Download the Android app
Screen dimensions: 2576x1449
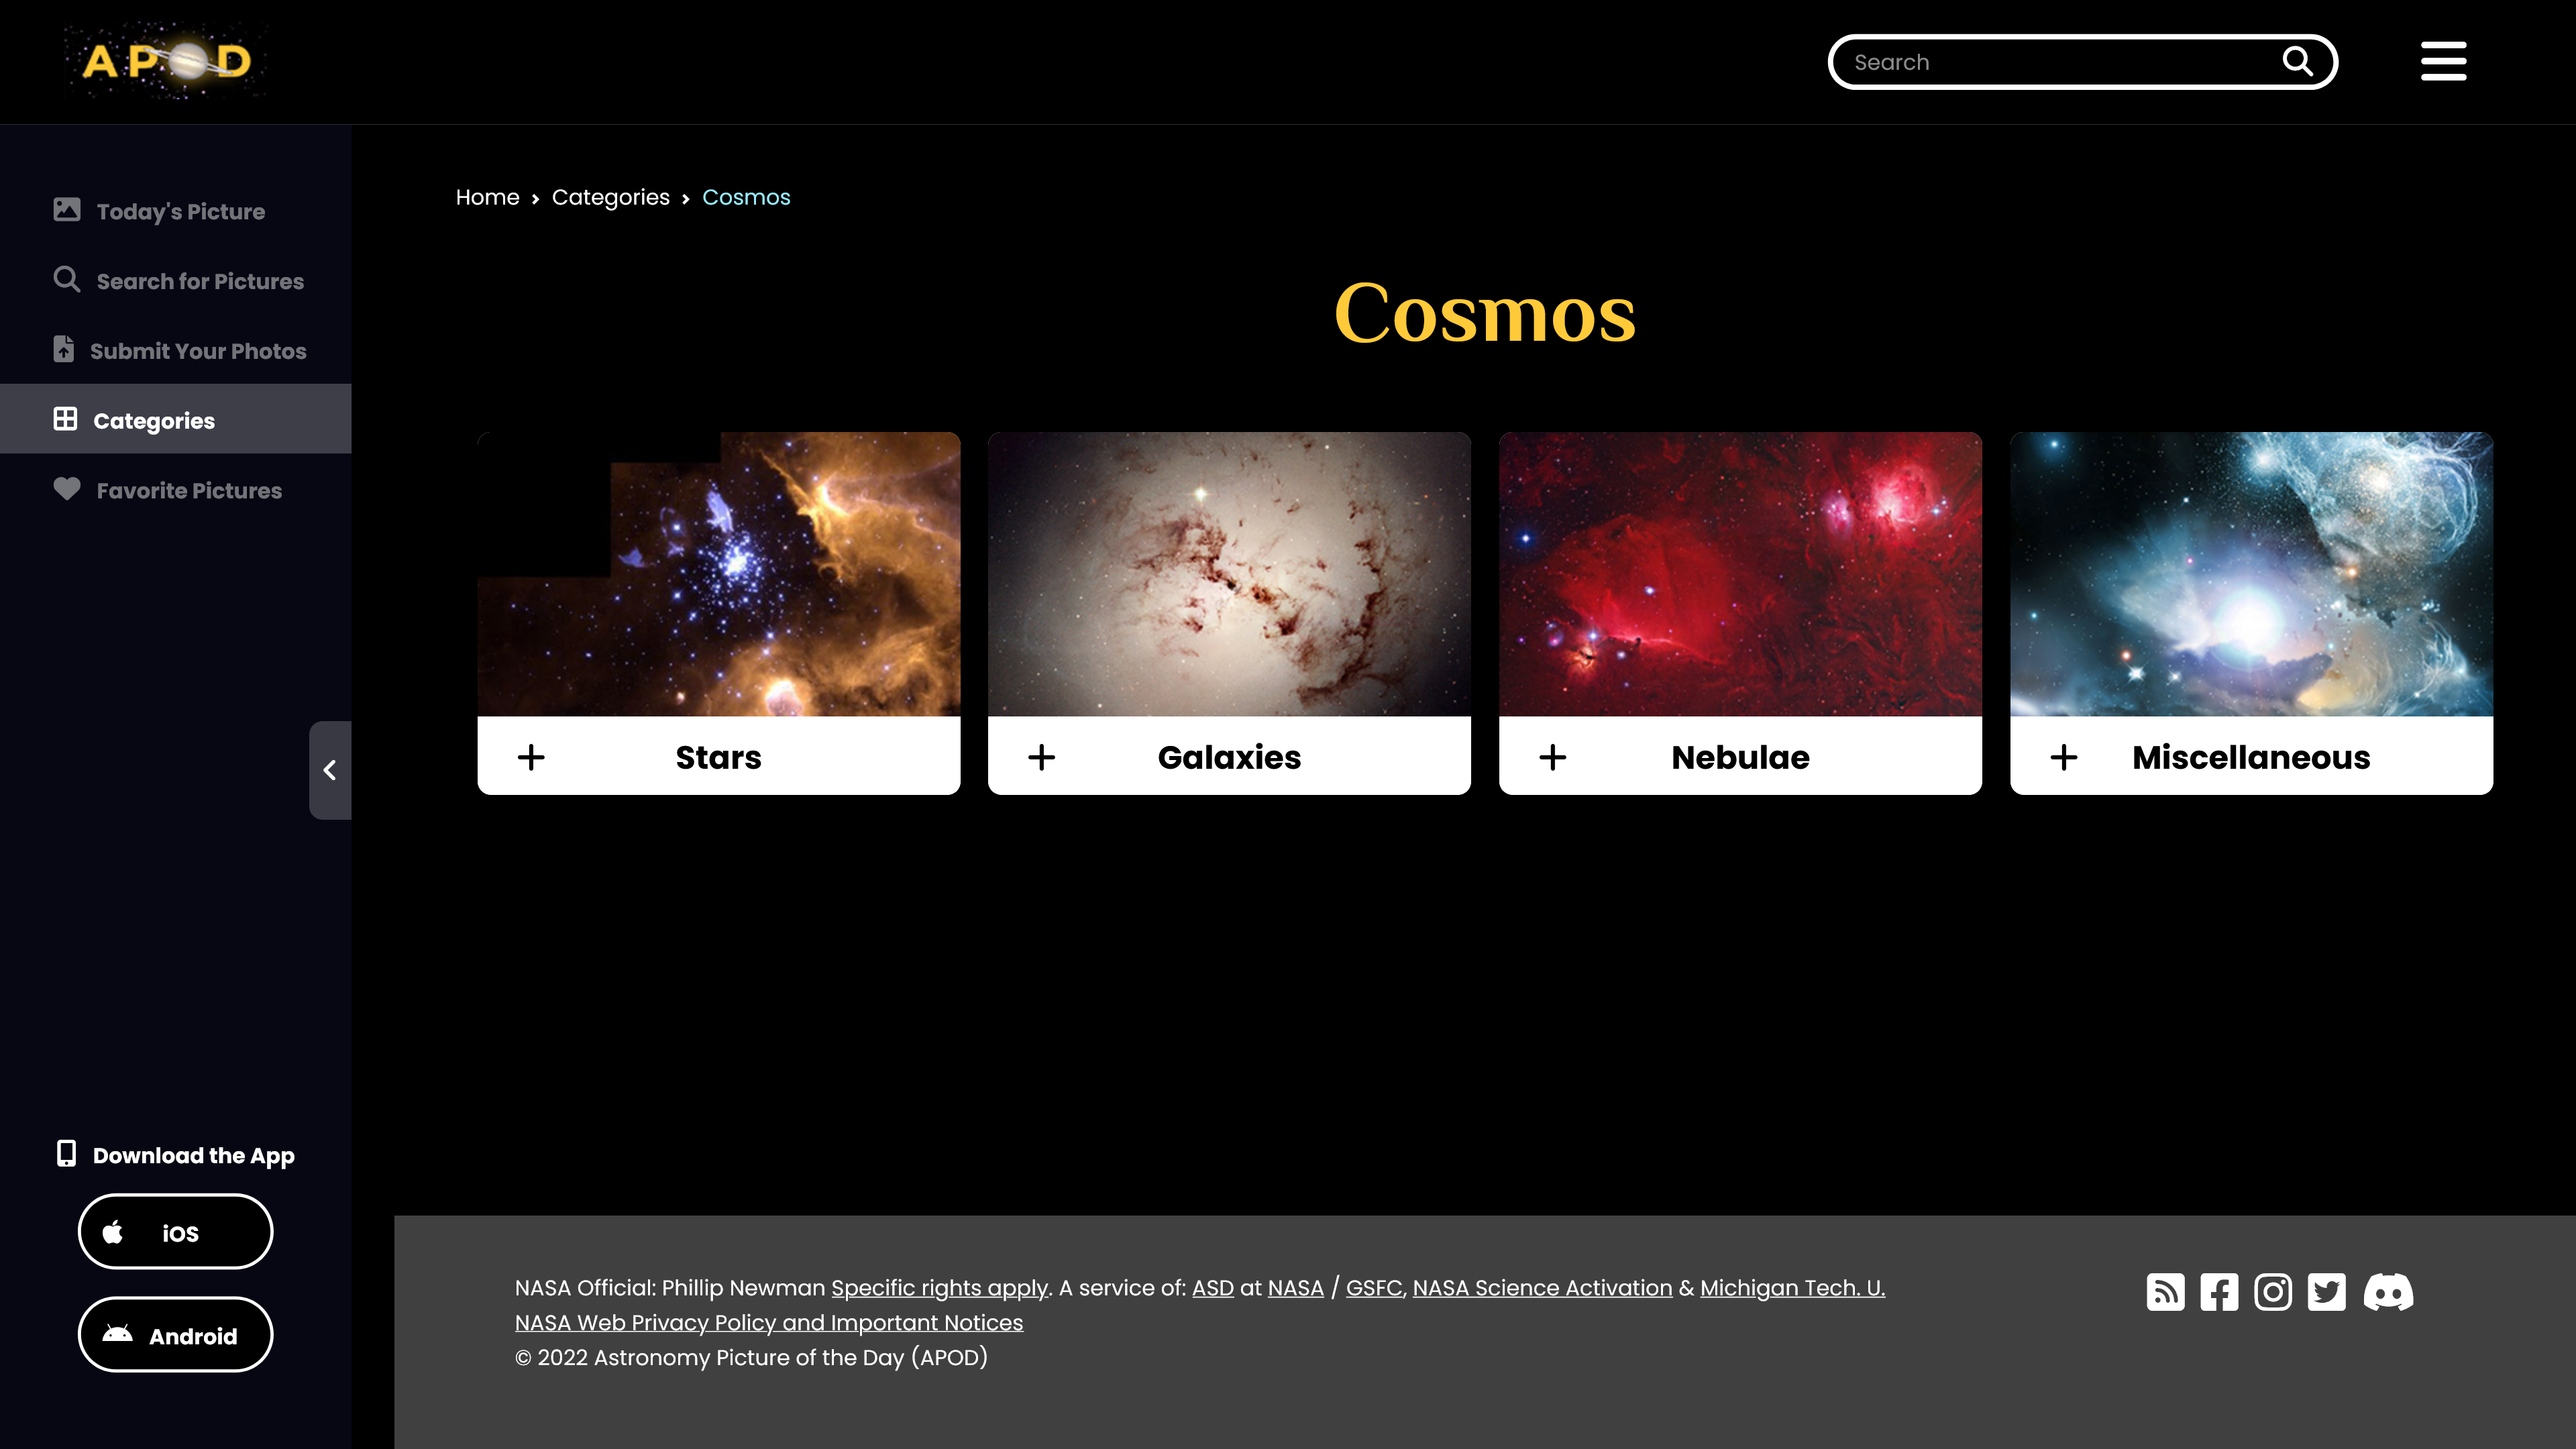(x=175, y=1335)
